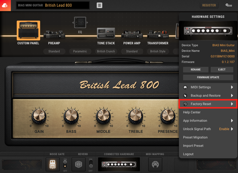Select the EQ module icon

tap(80, 23)
